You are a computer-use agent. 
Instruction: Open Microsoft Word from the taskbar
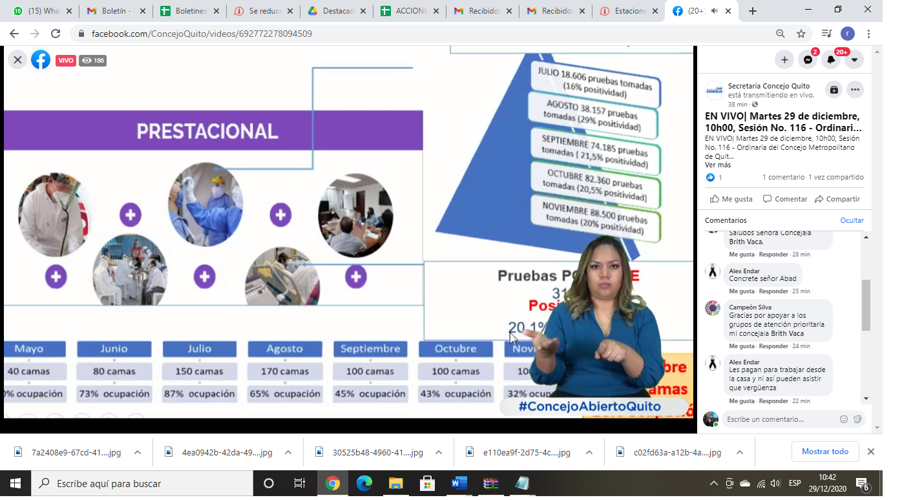pyautogui.click(x=459, y=483)
